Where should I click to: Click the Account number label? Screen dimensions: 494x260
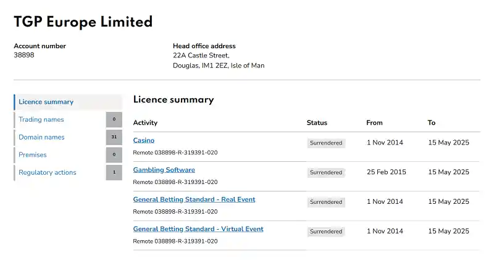[x=40, y=46]
